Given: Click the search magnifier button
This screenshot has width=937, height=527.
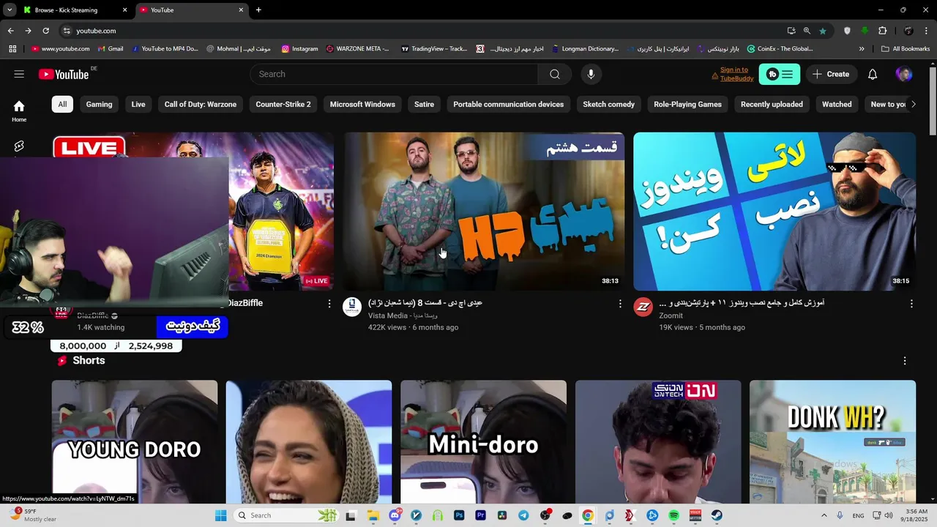Looking at the screenshot, I should pos(554,74).
